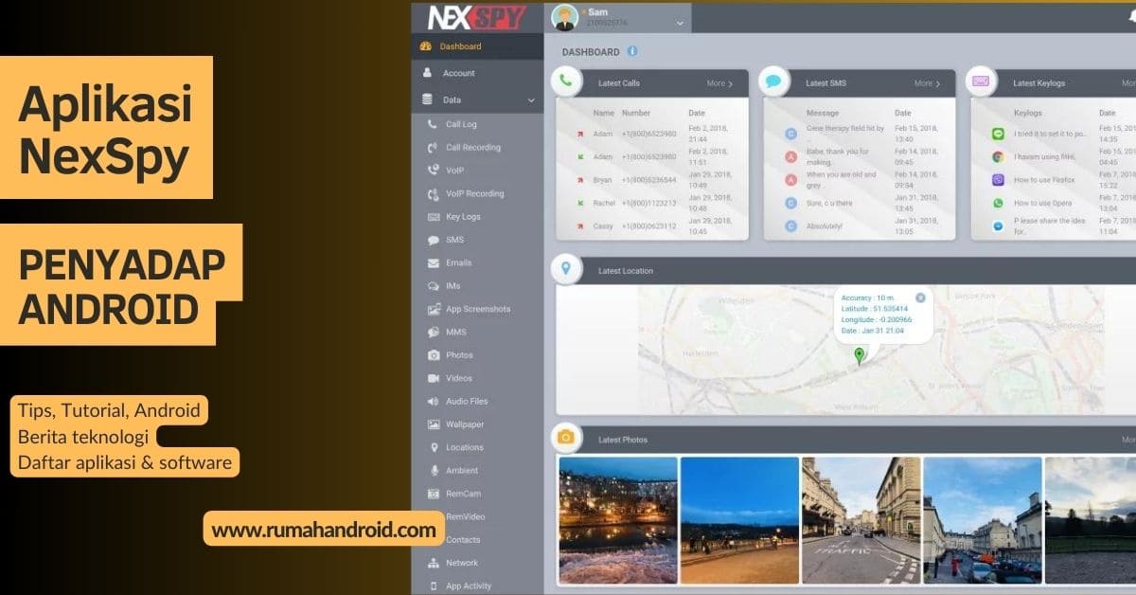Open the blue dusk skyline photo

point(739,520)
